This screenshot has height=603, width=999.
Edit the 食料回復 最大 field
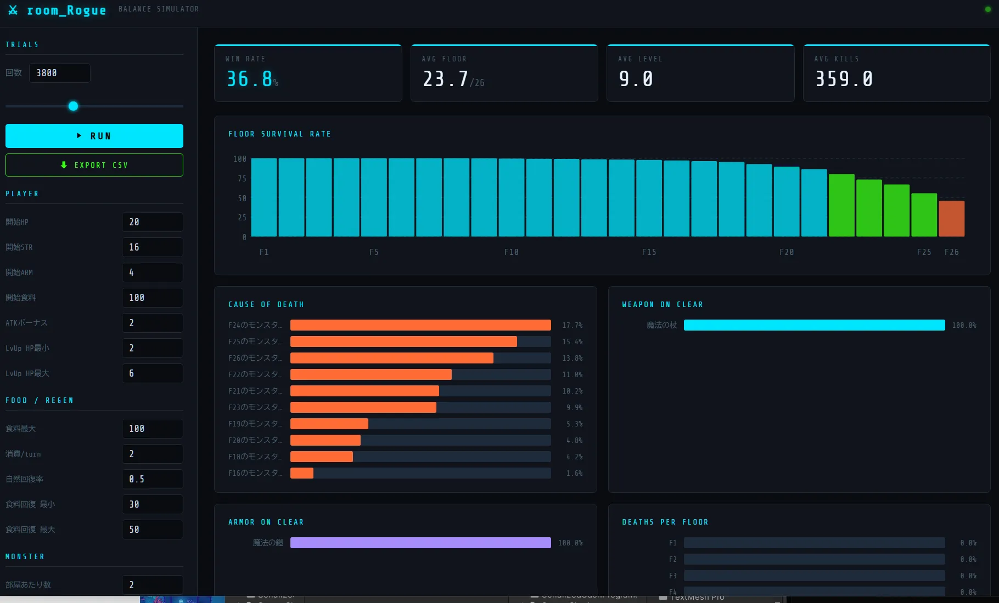(x=152, y=530)
